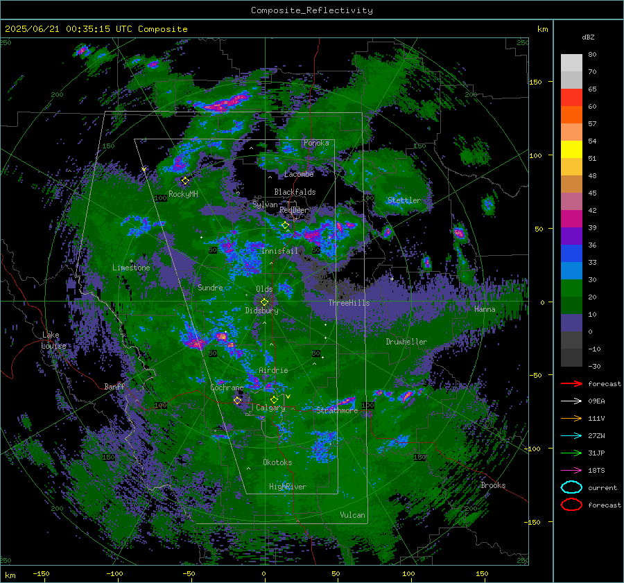Click the Didsbury label
The height and width of the screenshot is (583, 624).
(261, 311)
